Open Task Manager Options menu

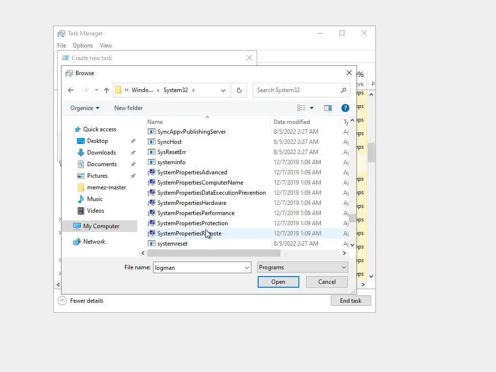coord(83,46)
